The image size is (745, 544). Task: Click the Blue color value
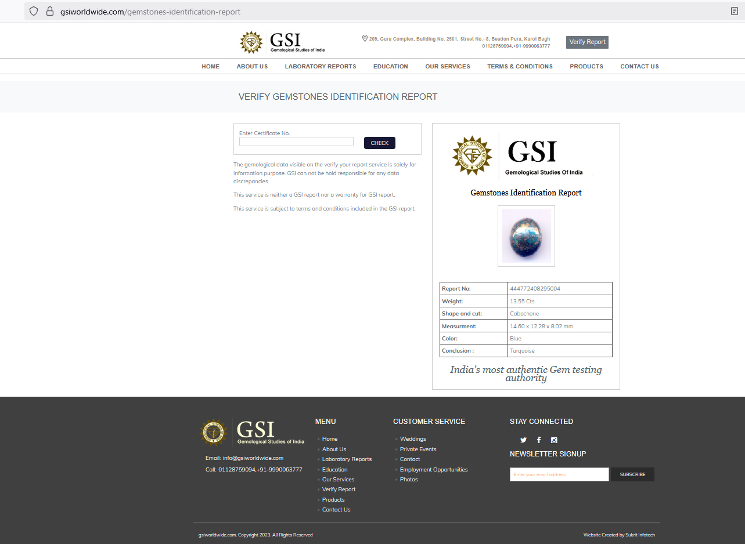pos(516,339)
